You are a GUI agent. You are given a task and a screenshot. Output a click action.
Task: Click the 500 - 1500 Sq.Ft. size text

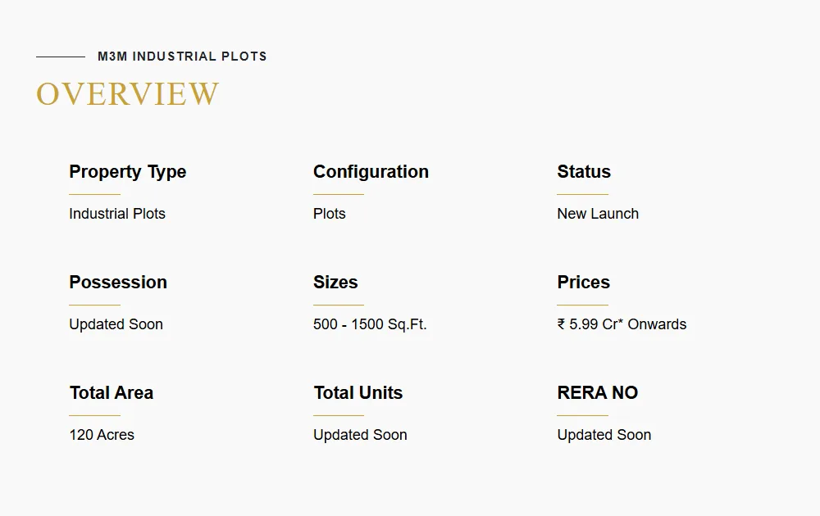pyautogui.click(x=370, y=324)
